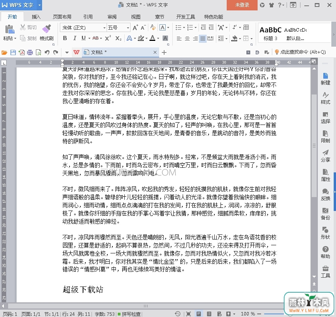The image size is (336, 317).
Task: Add a new document tab with plus
Action: pyautogui.click(x=164, y=52)
